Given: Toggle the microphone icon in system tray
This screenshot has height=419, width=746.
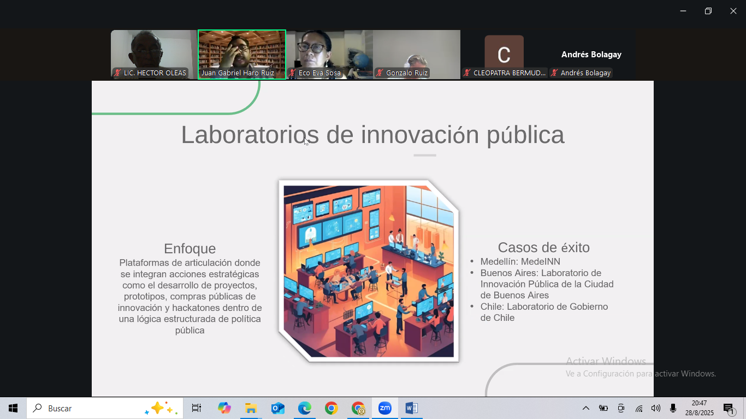Looking at the screenshot, I should click(x=673, y=408).
